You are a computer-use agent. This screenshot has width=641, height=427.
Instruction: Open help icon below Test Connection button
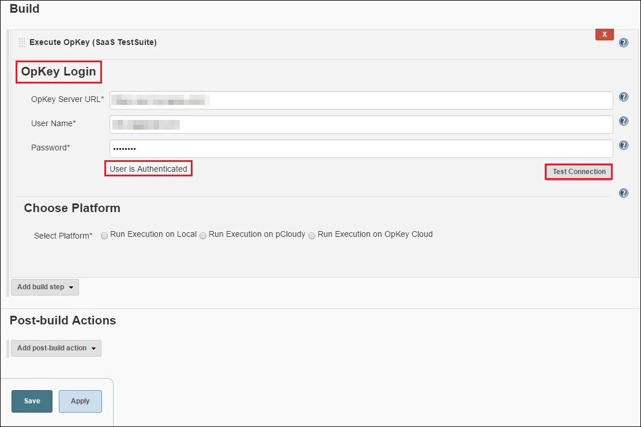[x=624, y=193]
